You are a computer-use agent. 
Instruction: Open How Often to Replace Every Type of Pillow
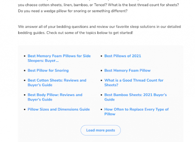[x=136, y=112]
